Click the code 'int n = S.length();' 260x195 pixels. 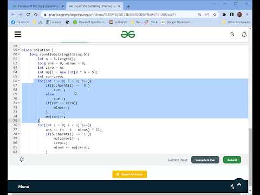[57, 59]
